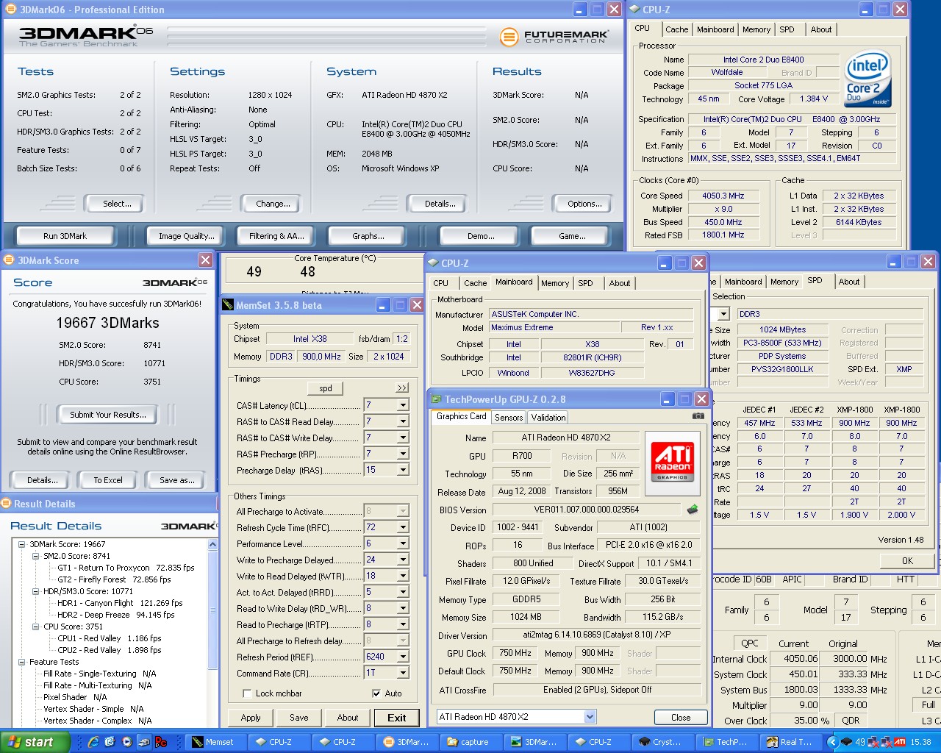Open the RAS# Precharge (tRP) dropdown
This screenshot has height=753, width=941.
coord(403,454)
